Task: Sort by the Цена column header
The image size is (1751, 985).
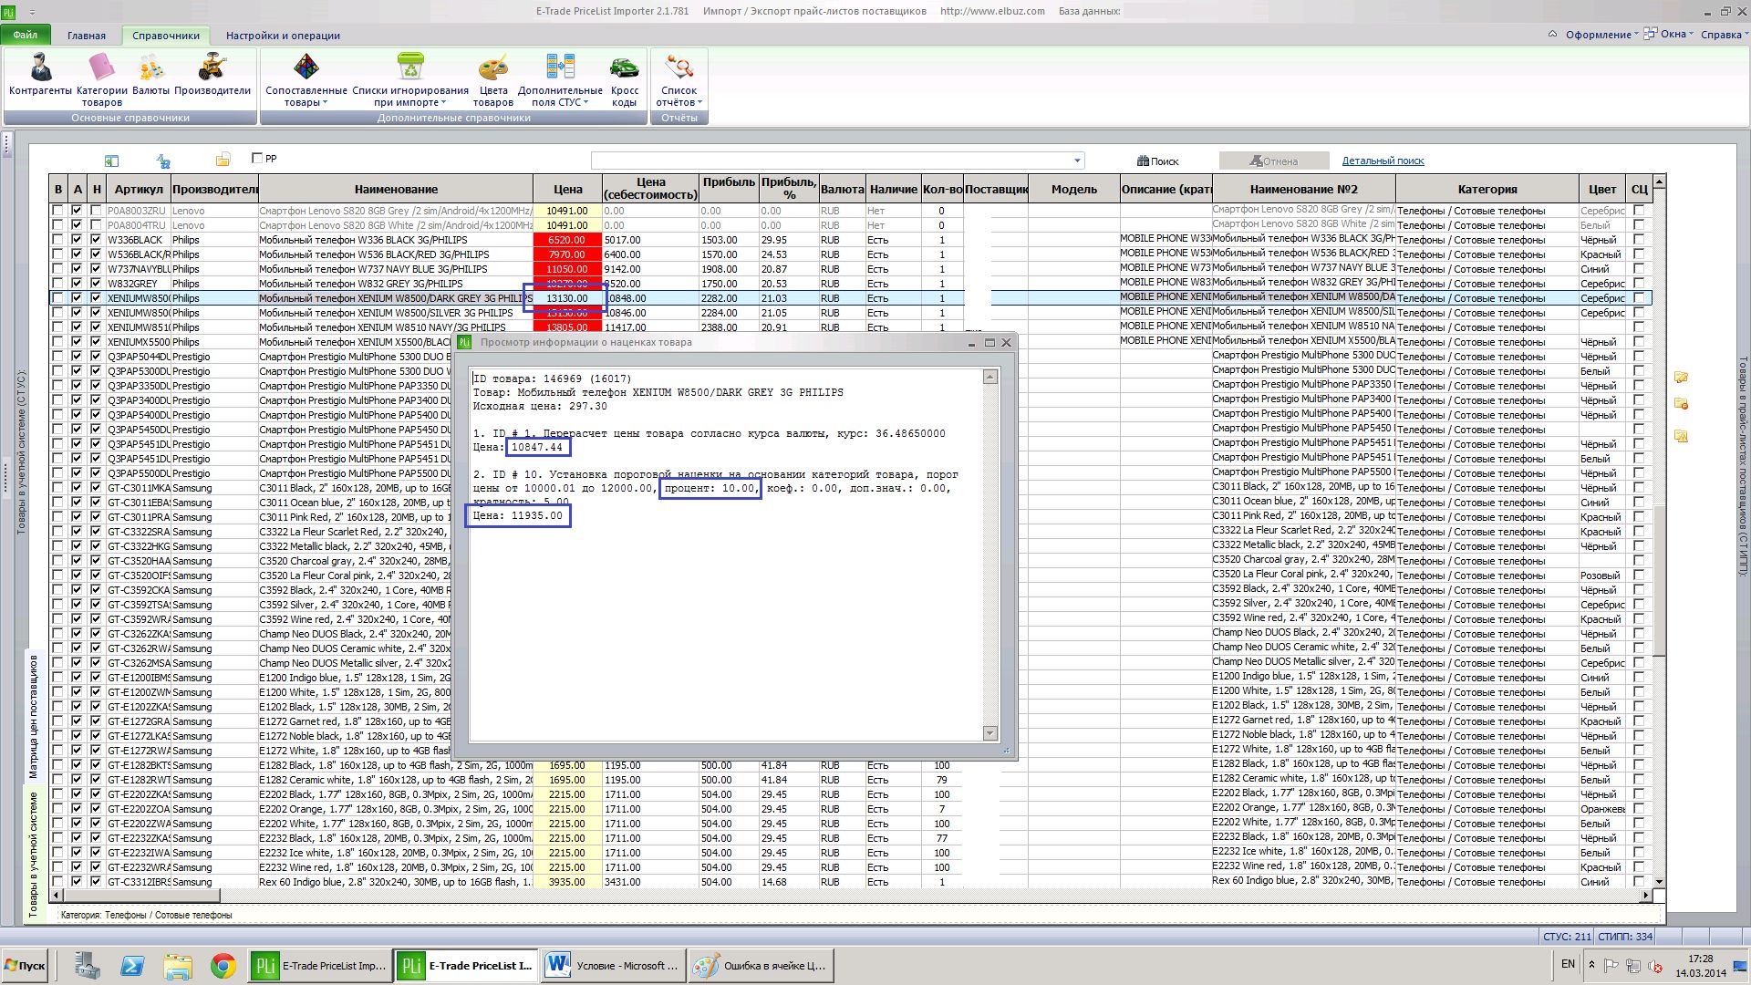Action: point(567,189)
